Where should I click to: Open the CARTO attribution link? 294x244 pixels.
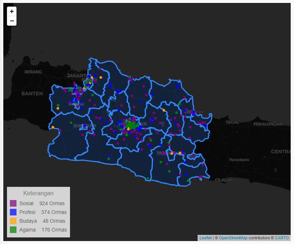(x=282, y=238)
